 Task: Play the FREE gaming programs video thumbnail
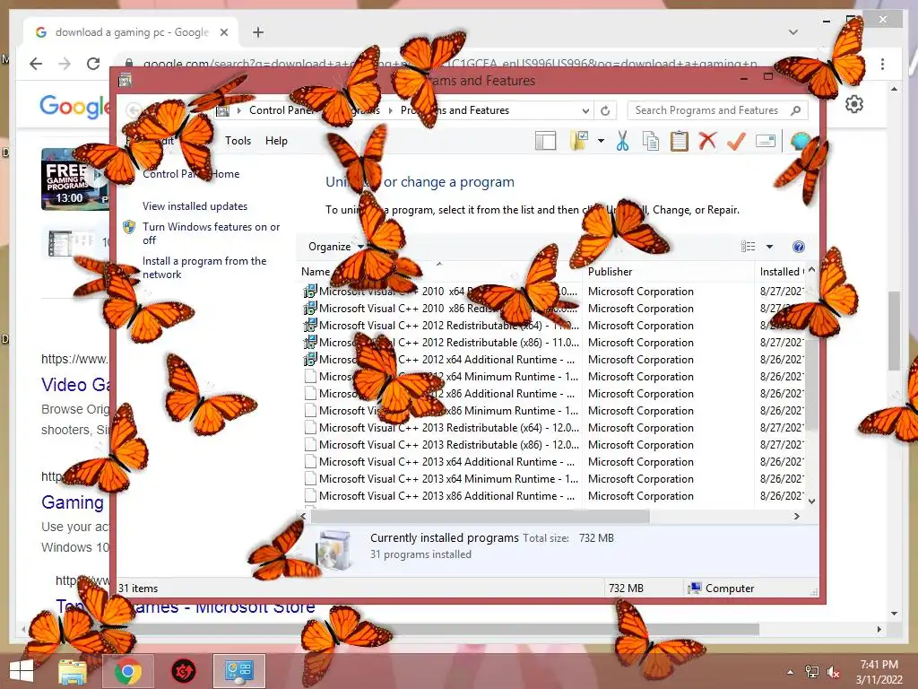coord(75,179)
